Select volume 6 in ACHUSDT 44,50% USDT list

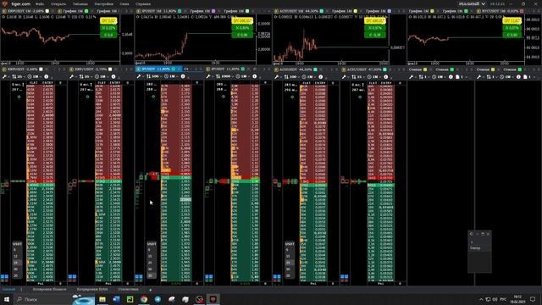coord(288,250)
